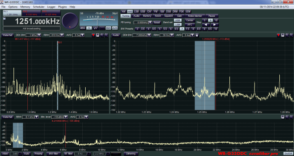
Task: Enable the MW filter
Action: (x=54, y=154)
